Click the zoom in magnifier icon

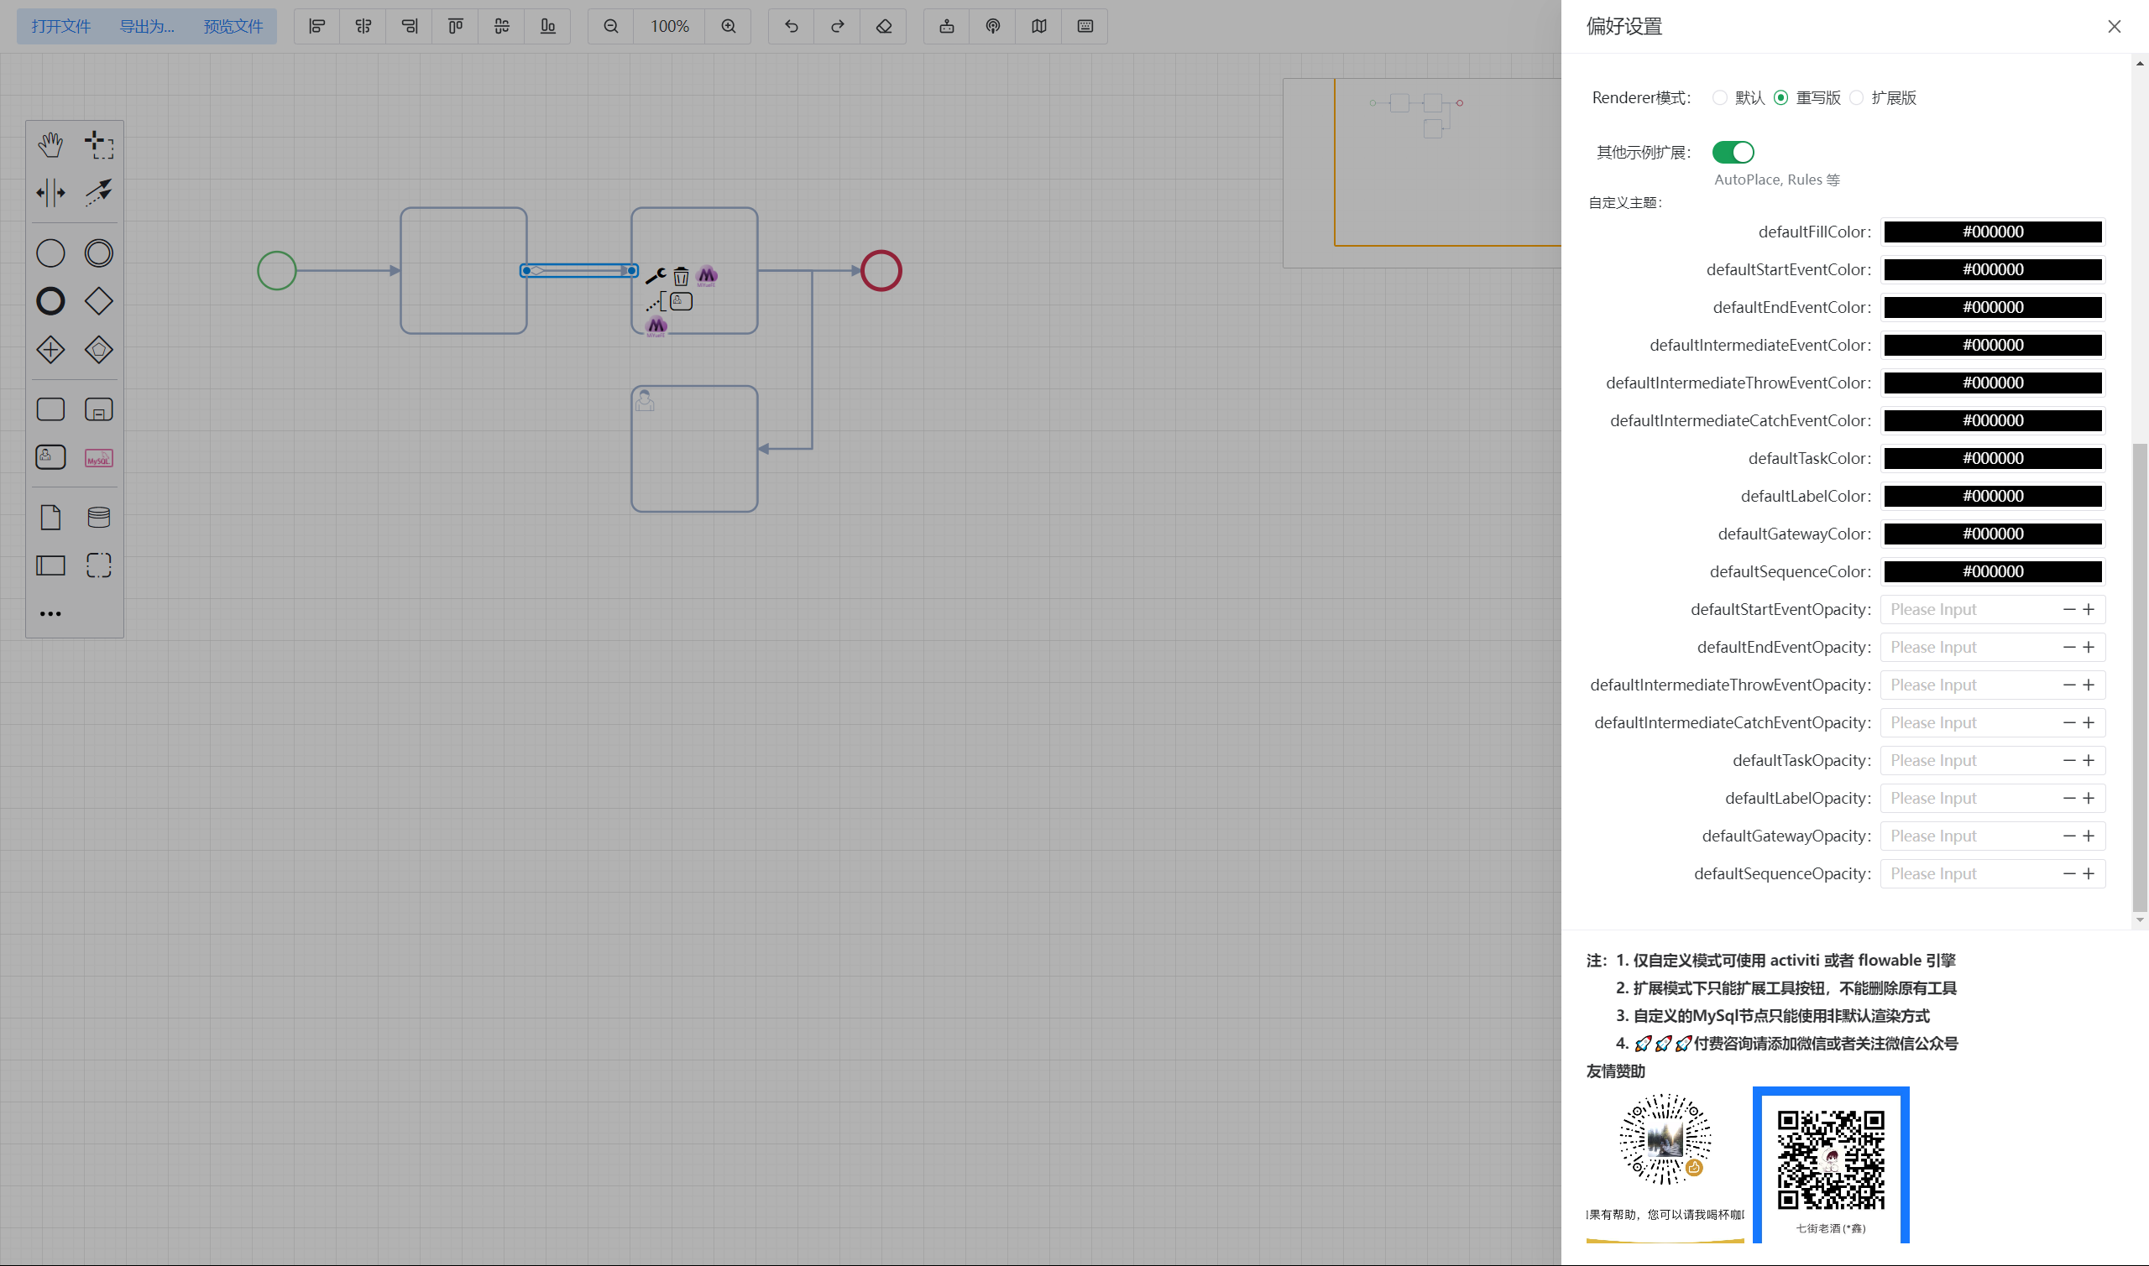(728, 27)
